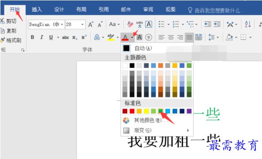Click the Multilevel List icon
The width and height of the screenshot is (262, 159).
tap(191, 24)
